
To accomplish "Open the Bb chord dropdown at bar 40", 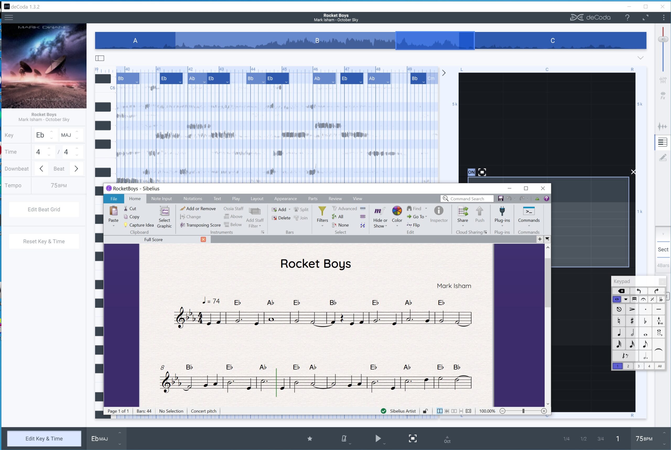I will coord(137,82).
